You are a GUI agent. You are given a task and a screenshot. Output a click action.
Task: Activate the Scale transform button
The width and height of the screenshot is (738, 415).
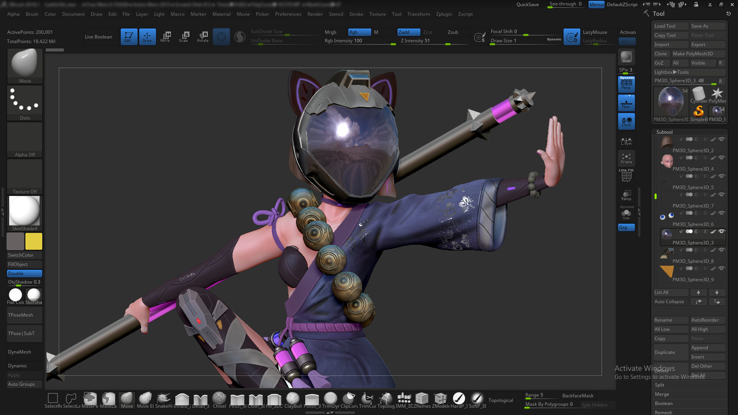184,37
